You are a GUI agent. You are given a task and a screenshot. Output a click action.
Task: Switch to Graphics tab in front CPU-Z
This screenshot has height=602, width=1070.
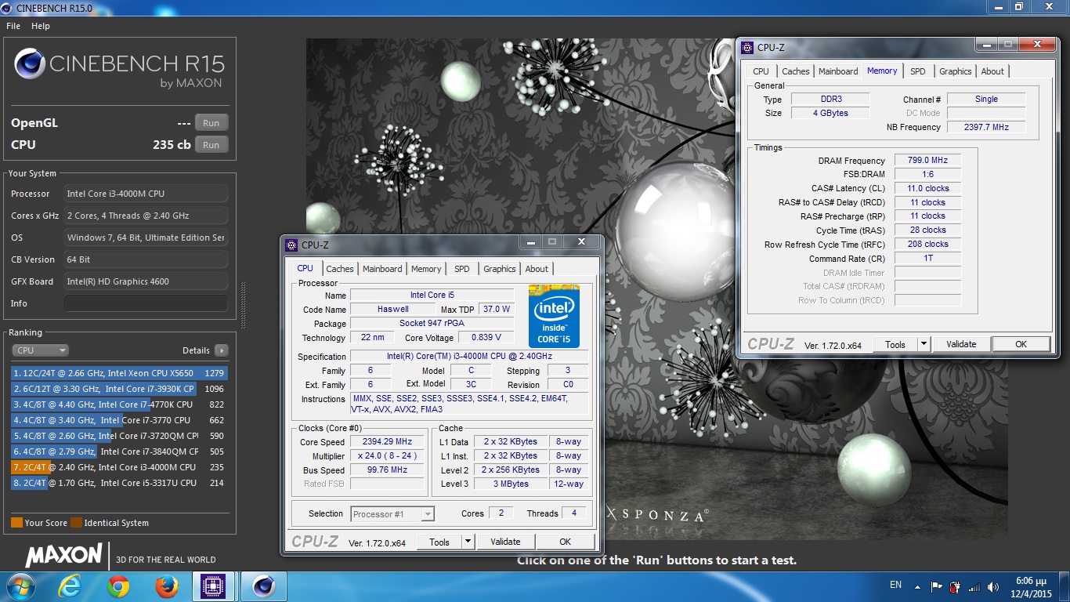(500, 269)
